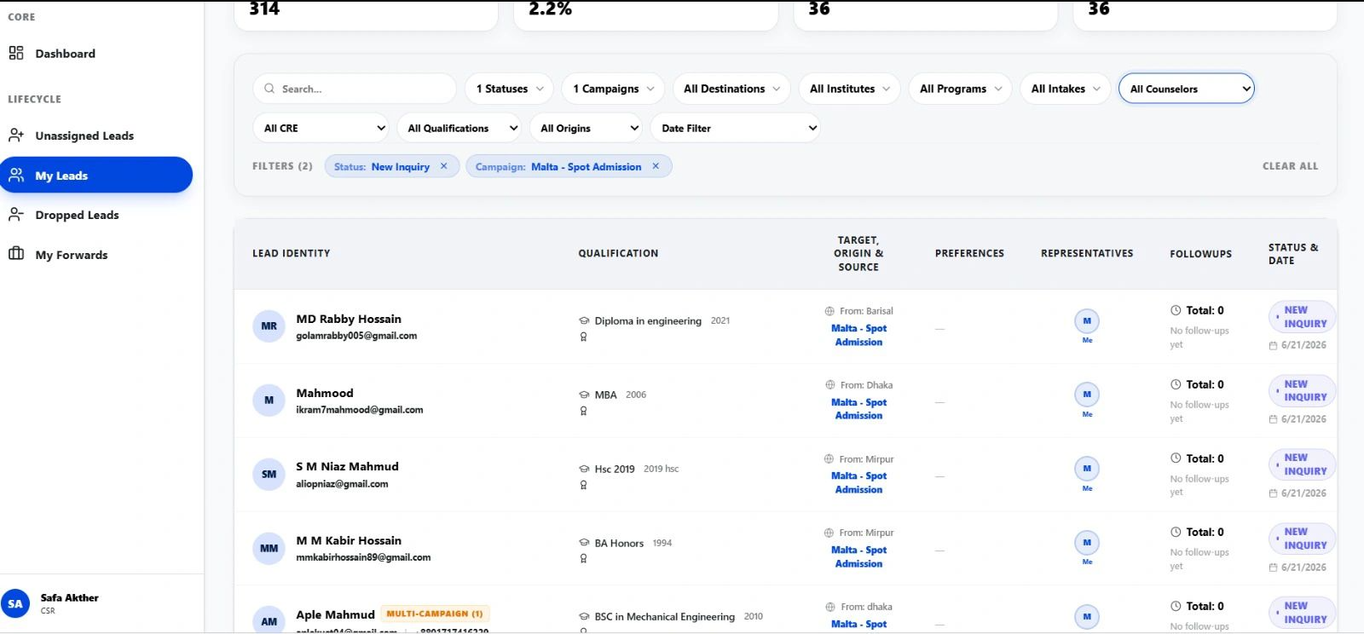Click email ikram7mahmood@gmail.com
This screenshot has width=1364, height=634.
pos(360,410)
